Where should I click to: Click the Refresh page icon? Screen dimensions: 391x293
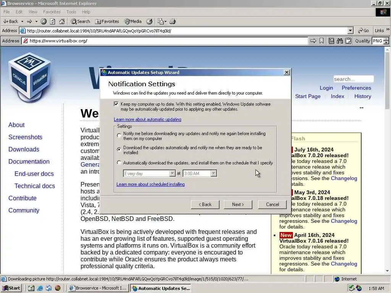53,21
